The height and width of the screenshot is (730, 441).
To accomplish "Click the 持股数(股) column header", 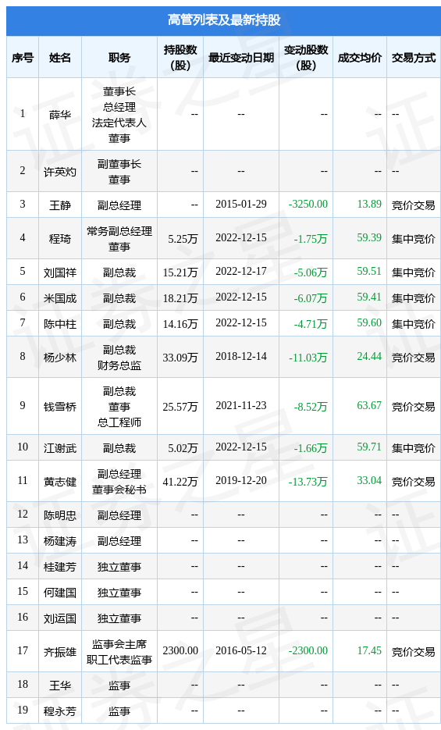I will tap(180, 58).
